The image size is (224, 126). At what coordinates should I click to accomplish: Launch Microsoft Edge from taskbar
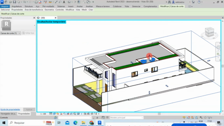(75, 123)
